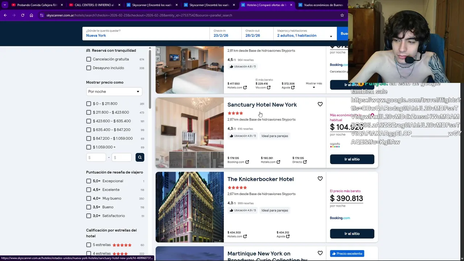Screen dimensions: 464x261
Task: Check price range $ 0 - $ 211.800
Action: [x=89, y=104]
